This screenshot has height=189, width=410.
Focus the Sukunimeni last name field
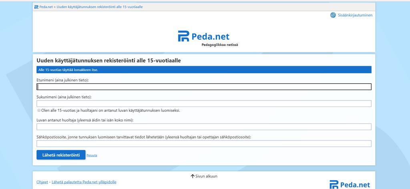[204, 104]
